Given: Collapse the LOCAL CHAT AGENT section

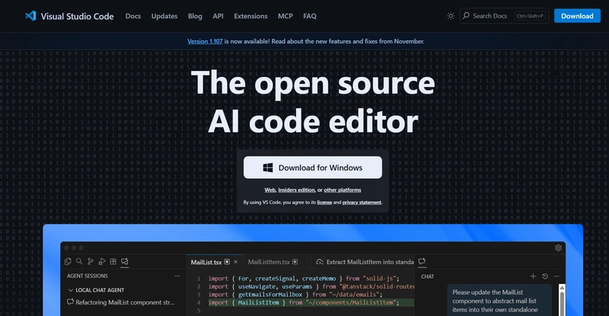Looking at the screenshot, I should pyautogui.click(x=70, y=290).
